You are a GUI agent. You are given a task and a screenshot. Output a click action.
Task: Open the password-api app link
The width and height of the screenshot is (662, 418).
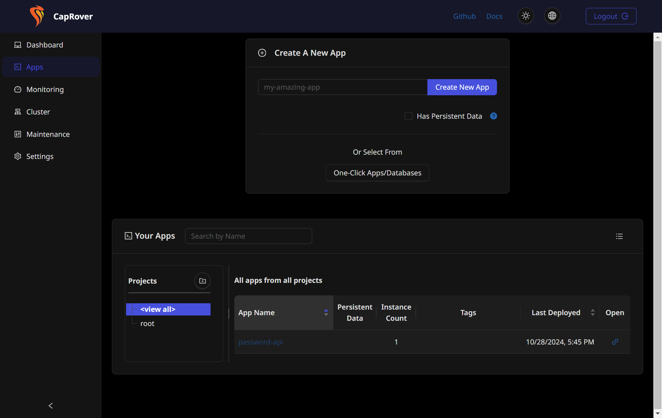point(260,342)
